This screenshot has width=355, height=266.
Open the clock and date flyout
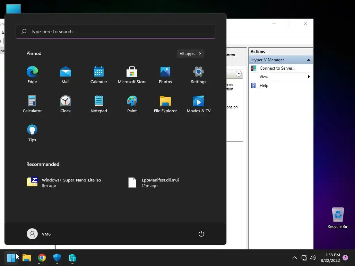coord(330,258)
